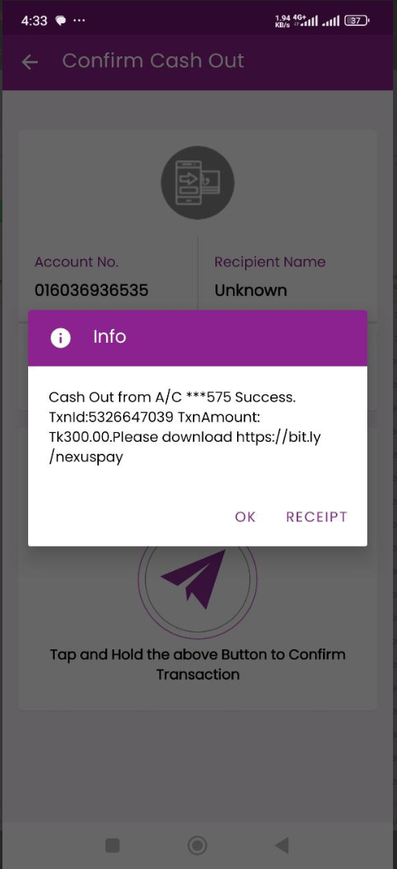Open the transaction RECEIPT

[x=316, y=517]
